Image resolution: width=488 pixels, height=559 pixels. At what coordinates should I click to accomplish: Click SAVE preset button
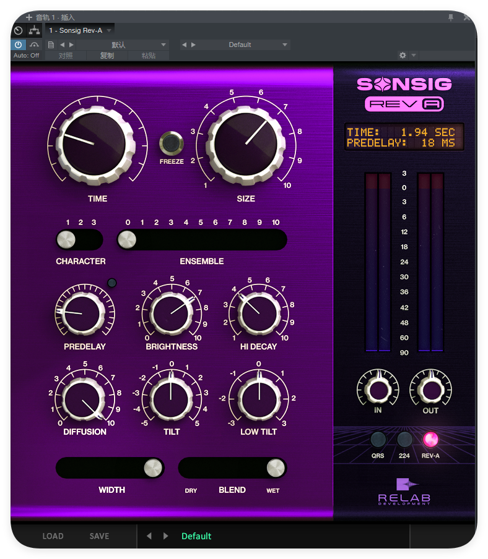[x=99, y=536]
